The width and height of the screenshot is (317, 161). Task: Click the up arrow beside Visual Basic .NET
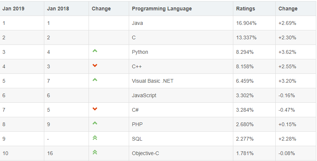click(x=95, y=80)
